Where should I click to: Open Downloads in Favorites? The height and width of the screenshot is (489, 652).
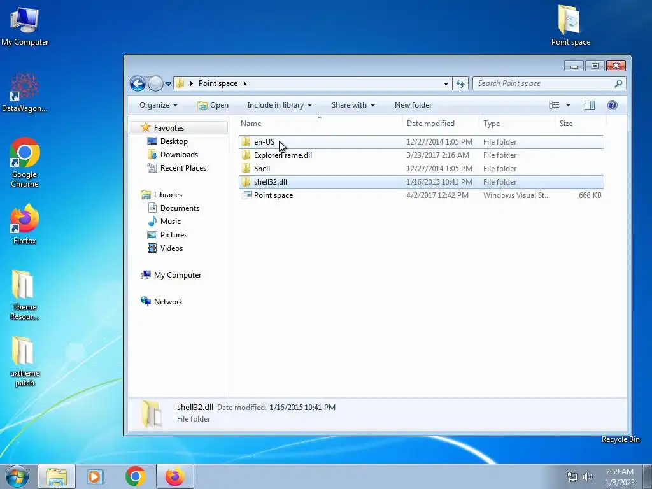[179, 155]
